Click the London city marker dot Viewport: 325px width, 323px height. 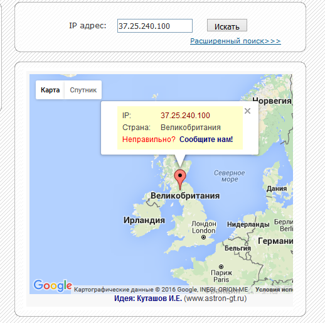tap(203, 237)
